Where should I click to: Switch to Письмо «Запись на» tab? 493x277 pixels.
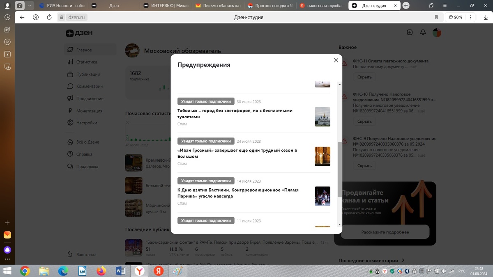coord(218,6)
